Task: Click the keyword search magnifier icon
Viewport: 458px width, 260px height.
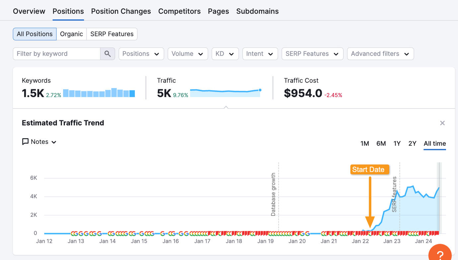Action: [108, 54]
